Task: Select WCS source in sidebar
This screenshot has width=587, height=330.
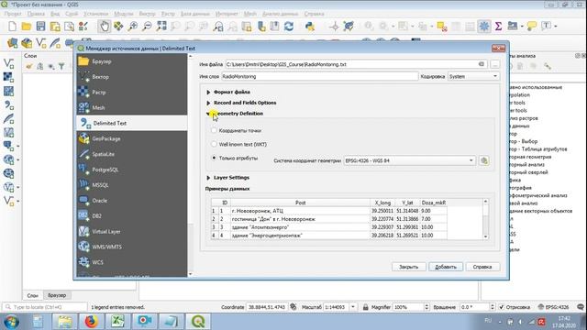Action: pos(132,262)
